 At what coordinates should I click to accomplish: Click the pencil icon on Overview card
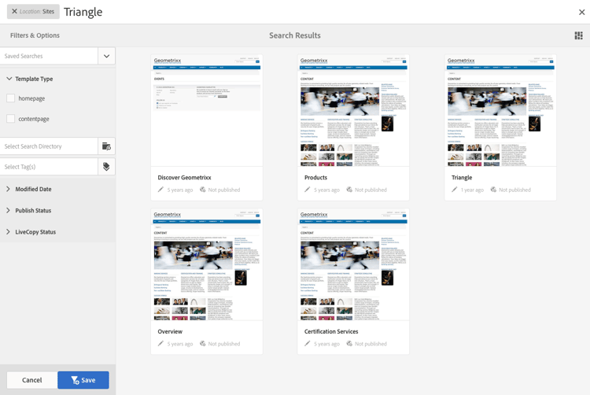(160, 344)
